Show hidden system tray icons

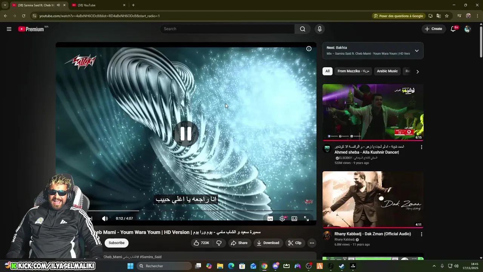click(x=434, y=266)
